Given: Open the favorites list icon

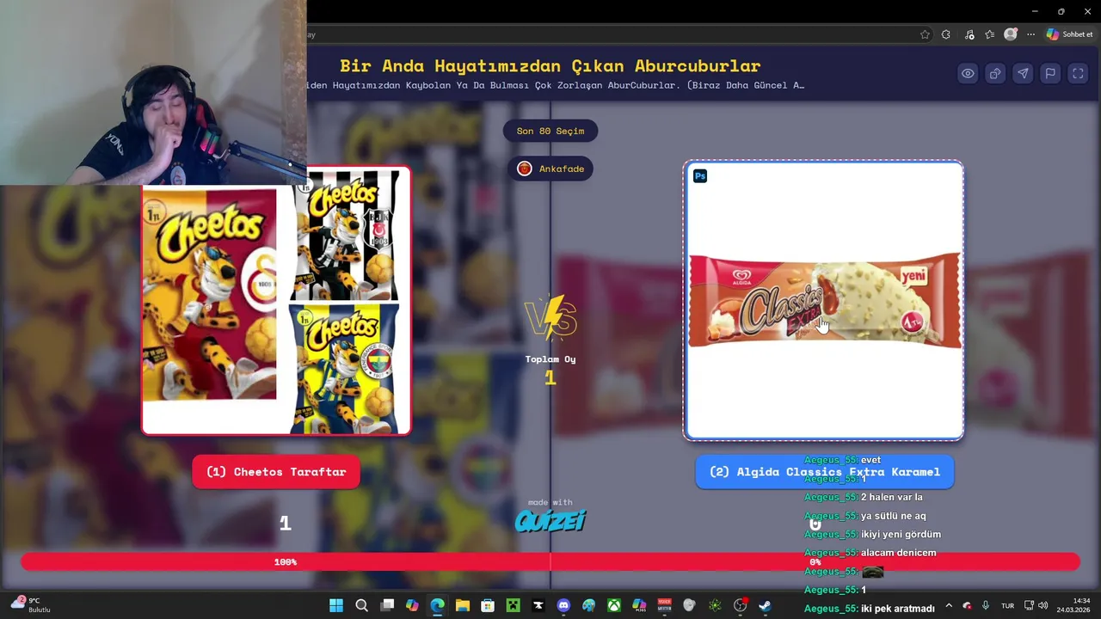Looking at the screenshot, I should [990, 34].
